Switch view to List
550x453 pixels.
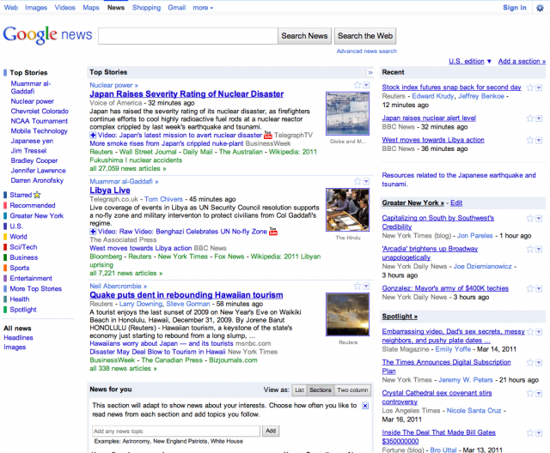click(x=300, y=390)
